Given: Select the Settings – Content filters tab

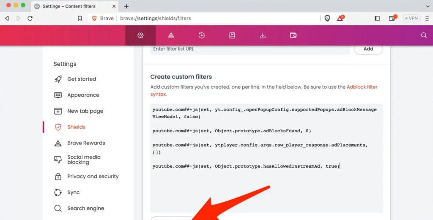Looking at the screenshot, I should [74, 6].
